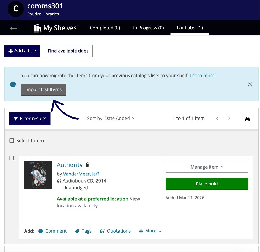Check the Select 1 item checkbox
Image resolution: width=260 pixels, height=252 pixels.
coord(12,141)
